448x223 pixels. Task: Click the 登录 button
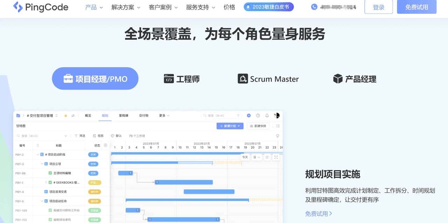(x=378, y=7)
